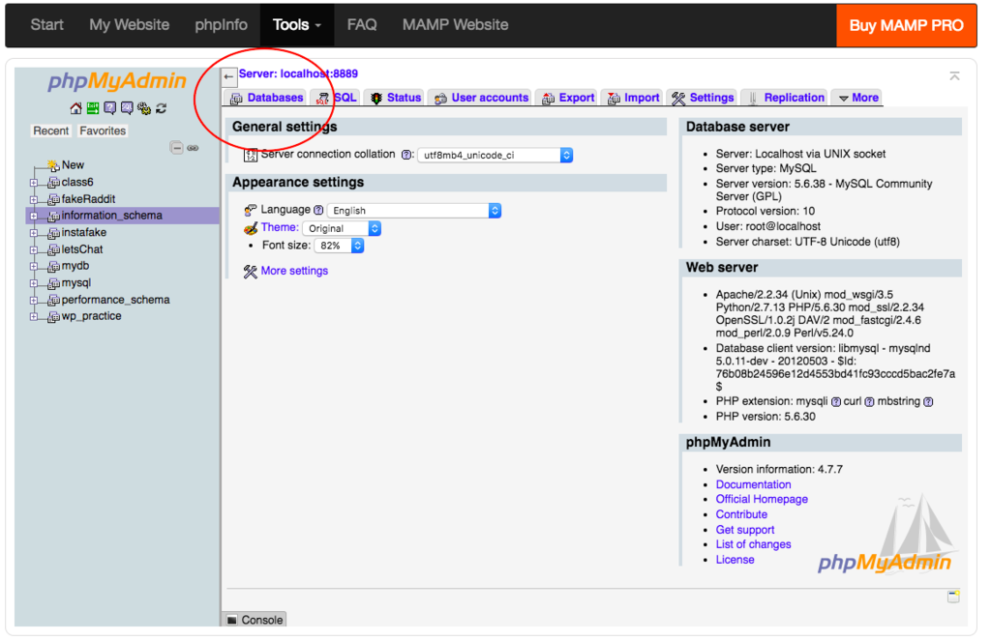Expand the fakeRaddit database tree node
Image resolution: width=991 pixels, height=641 pixels.
pos(34,199)
